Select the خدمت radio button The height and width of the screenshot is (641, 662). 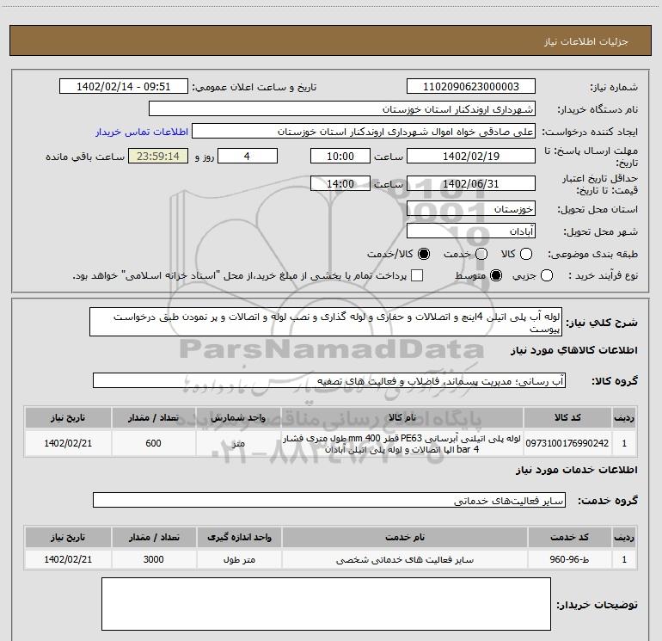(x=481, y=254)
